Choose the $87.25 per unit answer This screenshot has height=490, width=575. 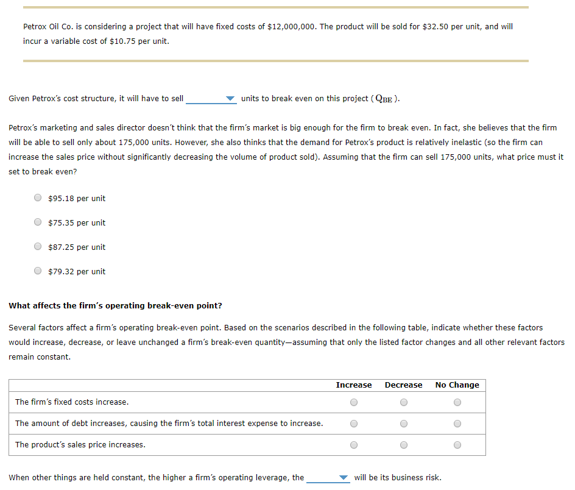tap(38, 246)
